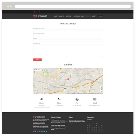Click the Your Name input field
This screenshot has height=136, width=136.
pos(68,31)
